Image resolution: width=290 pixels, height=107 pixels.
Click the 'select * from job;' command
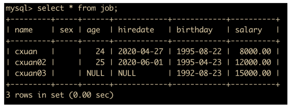coord(78,8)
